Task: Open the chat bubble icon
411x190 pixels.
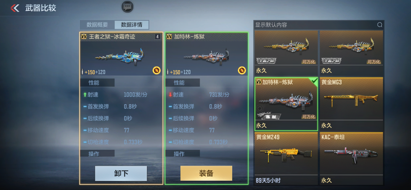Action: pyautogui.click(x=128, y=7)
